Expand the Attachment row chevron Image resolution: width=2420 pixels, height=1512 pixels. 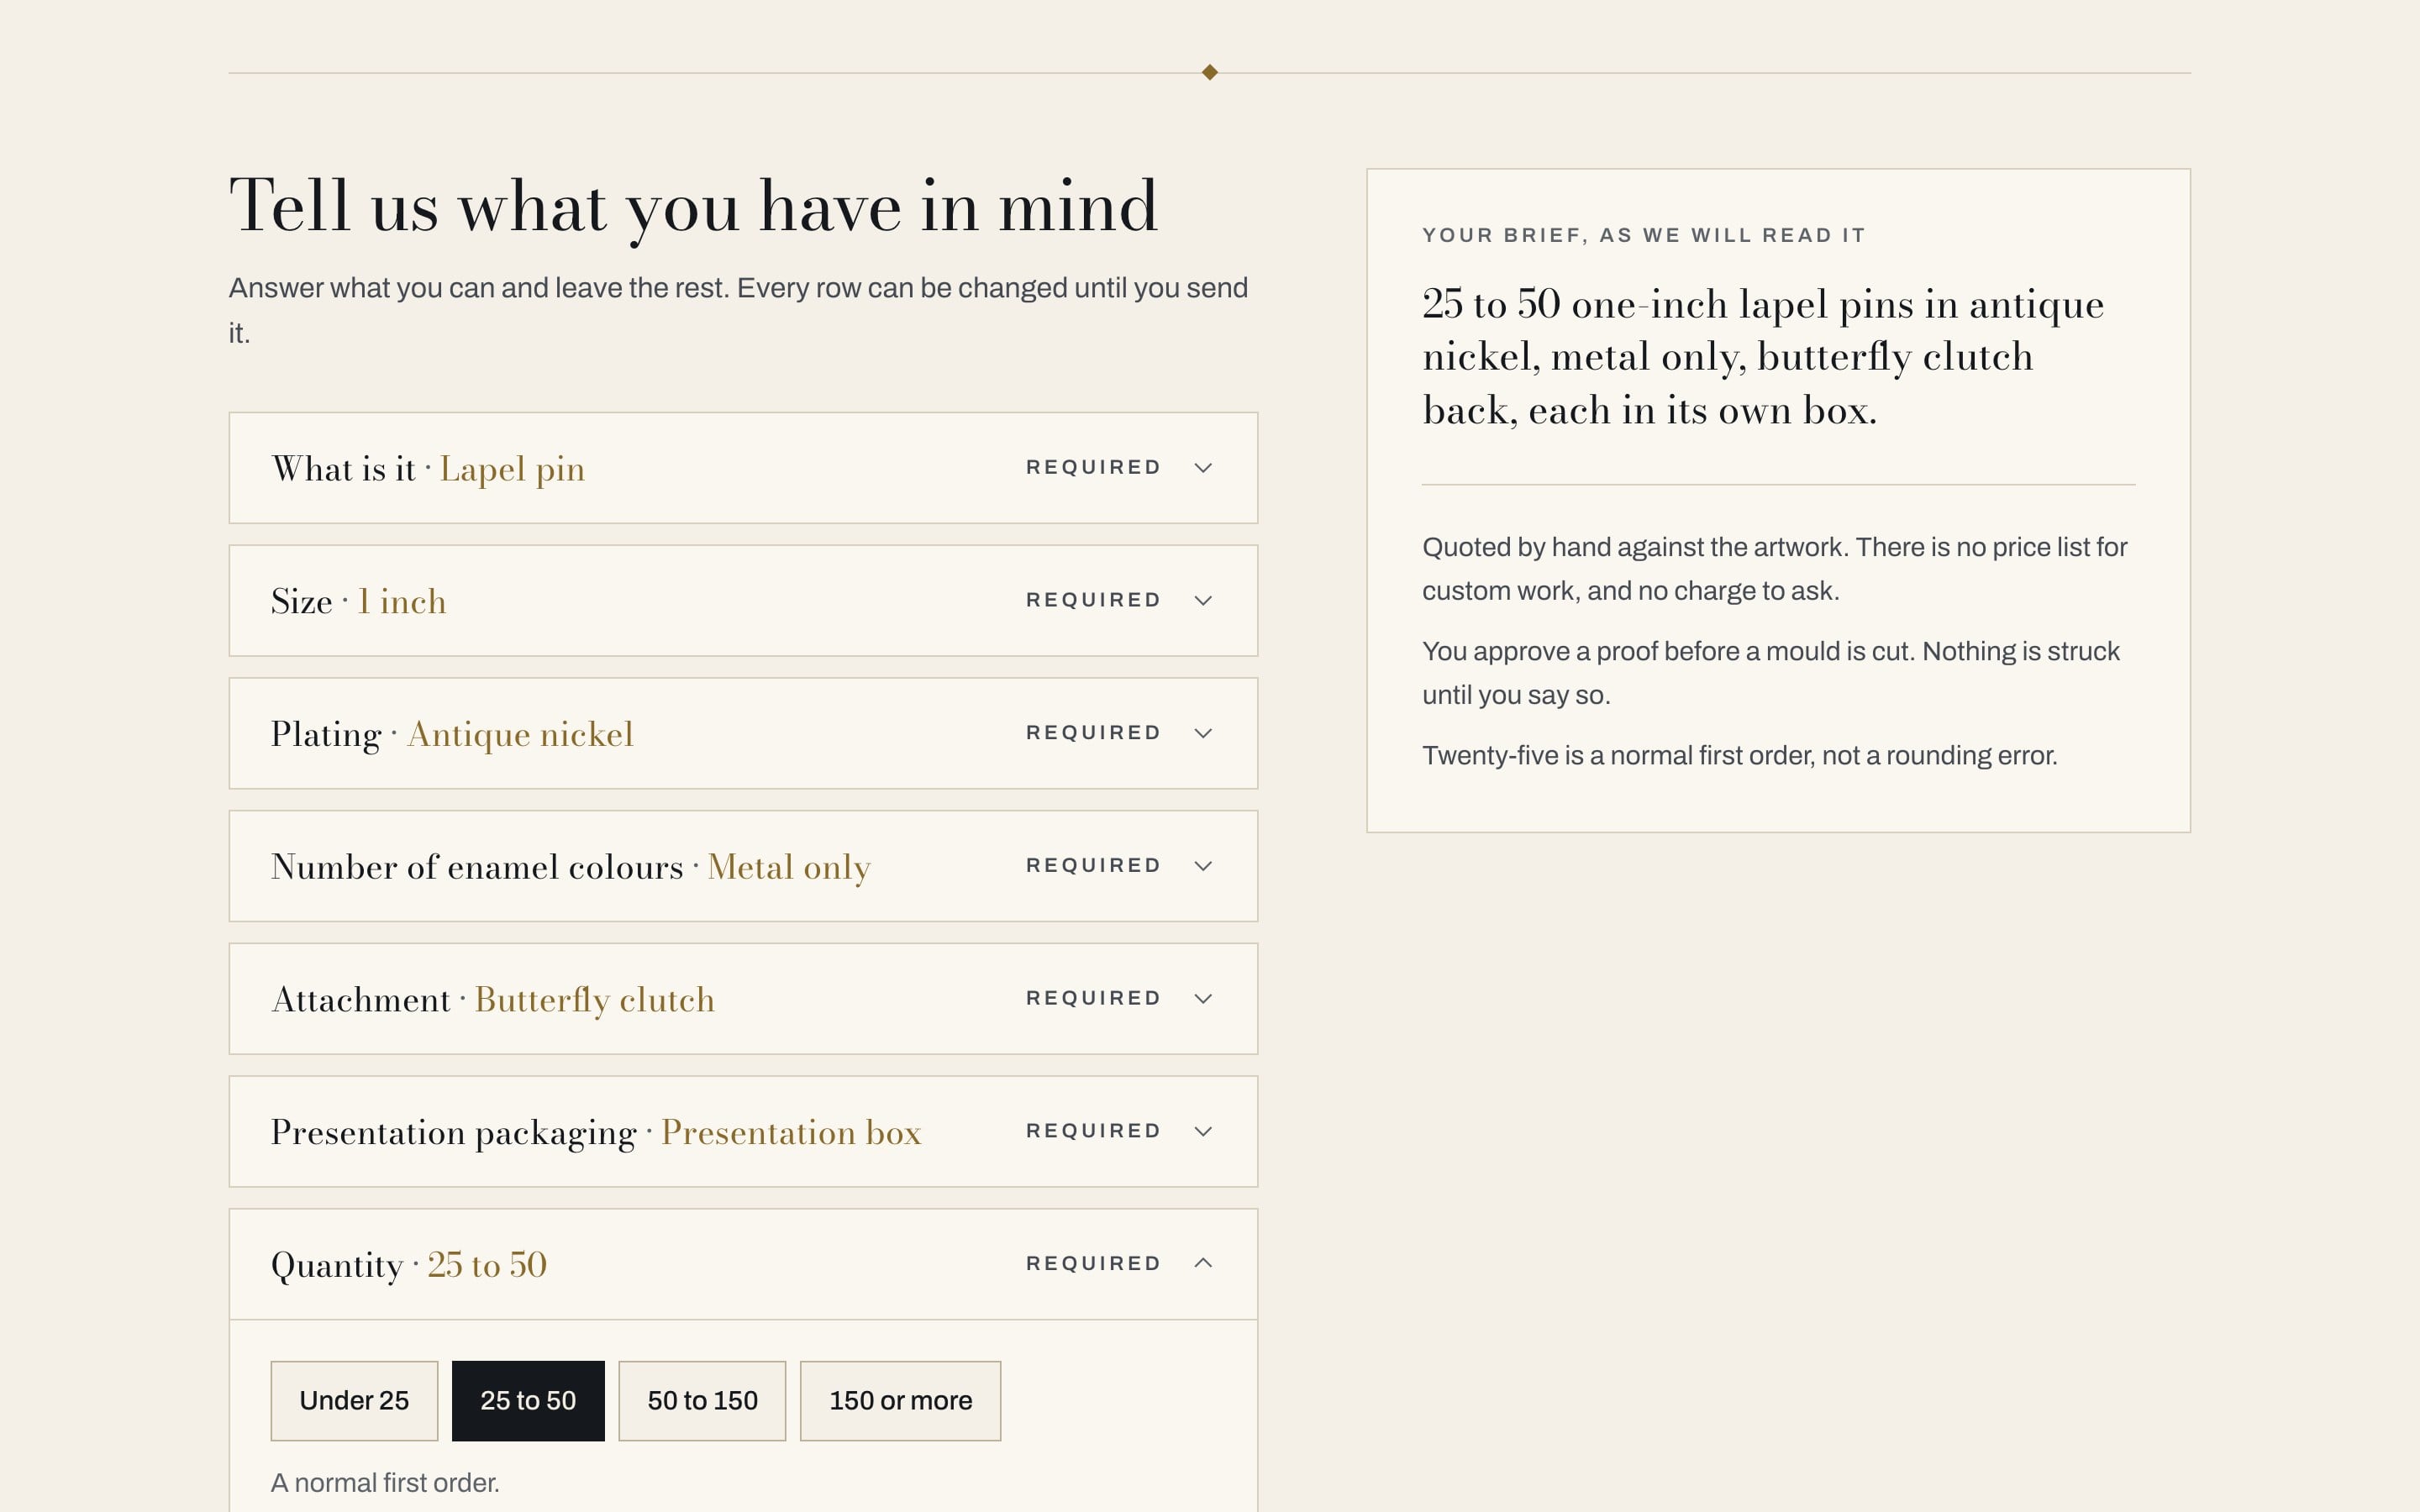pos(1203,999)
